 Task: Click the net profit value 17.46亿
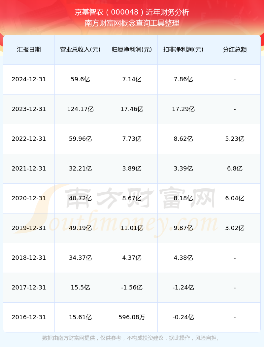pos(132,109)
